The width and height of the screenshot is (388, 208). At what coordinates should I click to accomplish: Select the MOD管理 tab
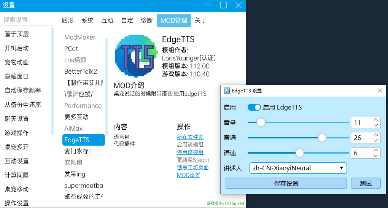(x=174, y=20)
